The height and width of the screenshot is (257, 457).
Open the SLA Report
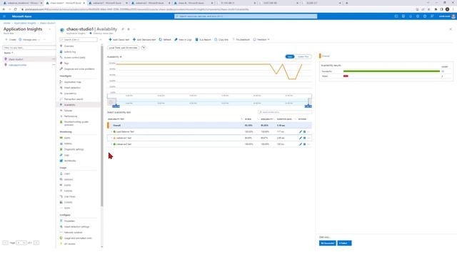click(x=203, y=40)
